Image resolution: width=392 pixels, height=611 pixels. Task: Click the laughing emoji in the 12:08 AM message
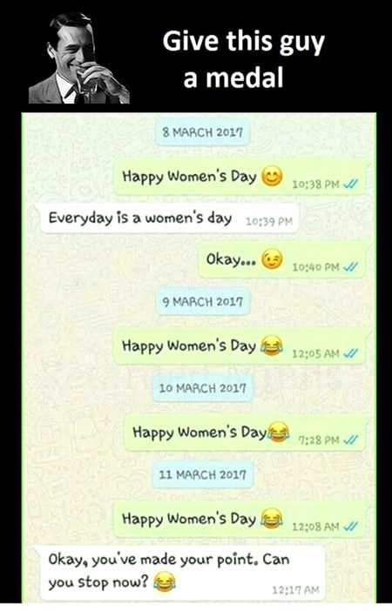[272, 519]
